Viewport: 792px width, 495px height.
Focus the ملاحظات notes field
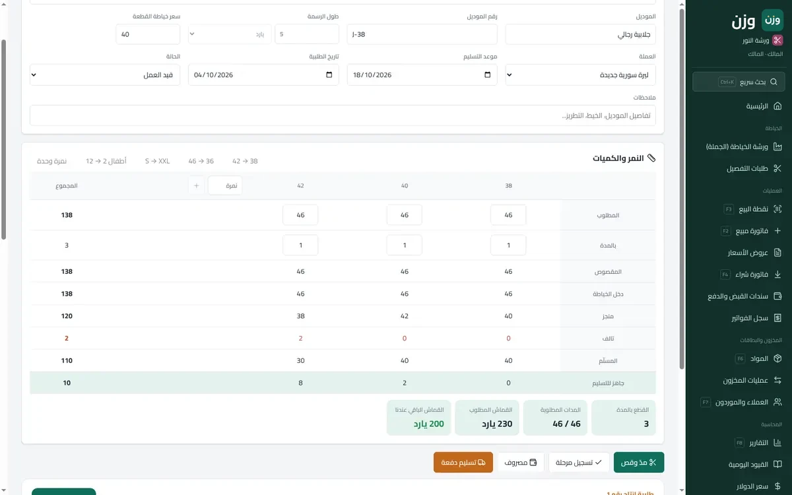pos(343,115)
